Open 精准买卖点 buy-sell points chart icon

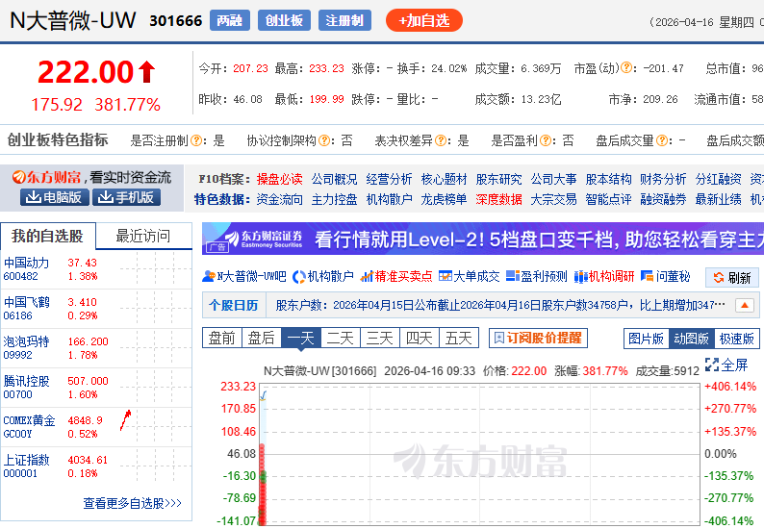(367, 277)
